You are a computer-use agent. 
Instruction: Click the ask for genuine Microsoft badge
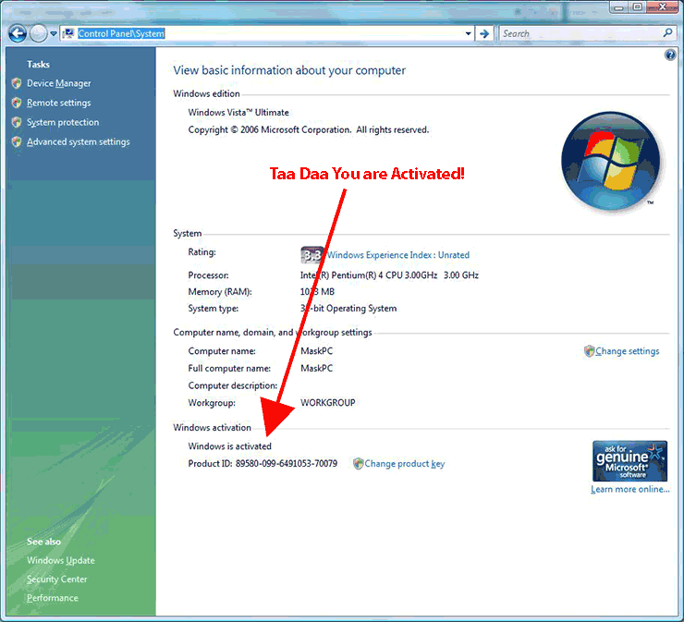click(x=629, y=460)
